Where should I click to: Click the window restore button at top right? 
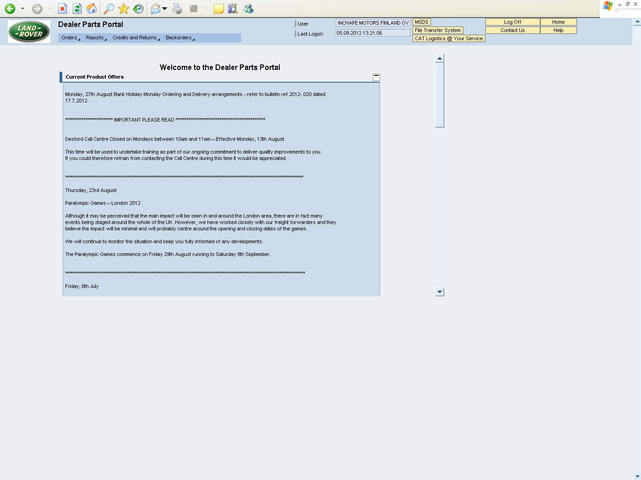(628, 4)
